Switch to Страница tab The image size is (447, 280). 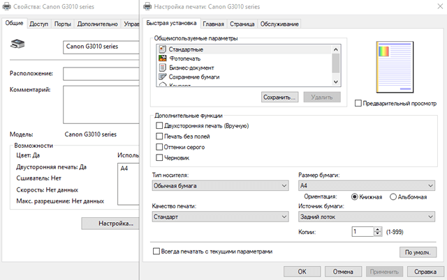pyautogui.click(x=242, y=24)
